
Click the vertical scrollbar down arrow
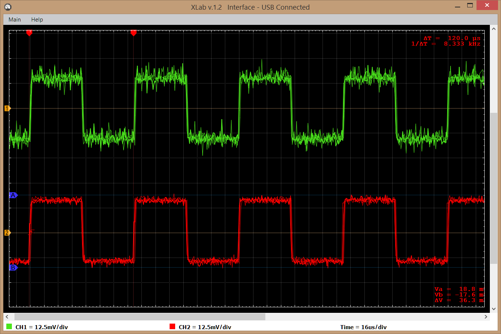[494, 309]
